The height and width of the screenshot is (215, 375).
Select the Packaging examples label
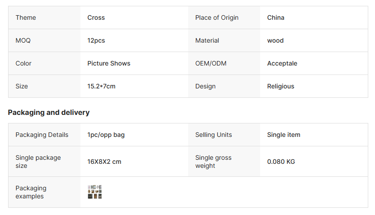31,192
